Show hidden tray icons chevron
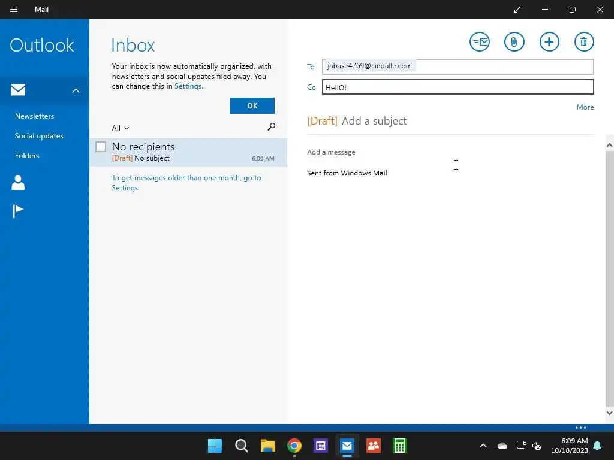The image size is (614, 460). [x=483, y=446]
